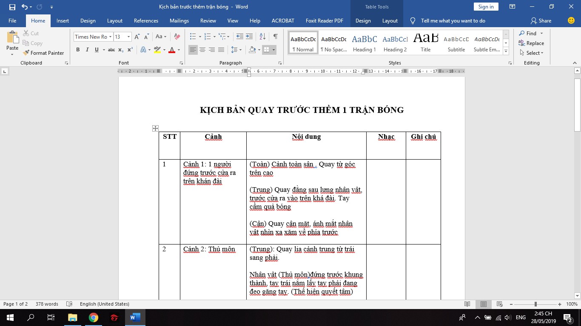Click the Format Painter brush icon
Viewport: 581px width, 326px height.
[x=26, y=53]
